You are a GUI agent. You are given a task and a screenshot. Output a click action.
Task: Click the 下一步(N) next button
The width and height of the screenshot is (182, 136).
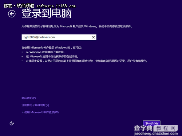coord(152,123)
